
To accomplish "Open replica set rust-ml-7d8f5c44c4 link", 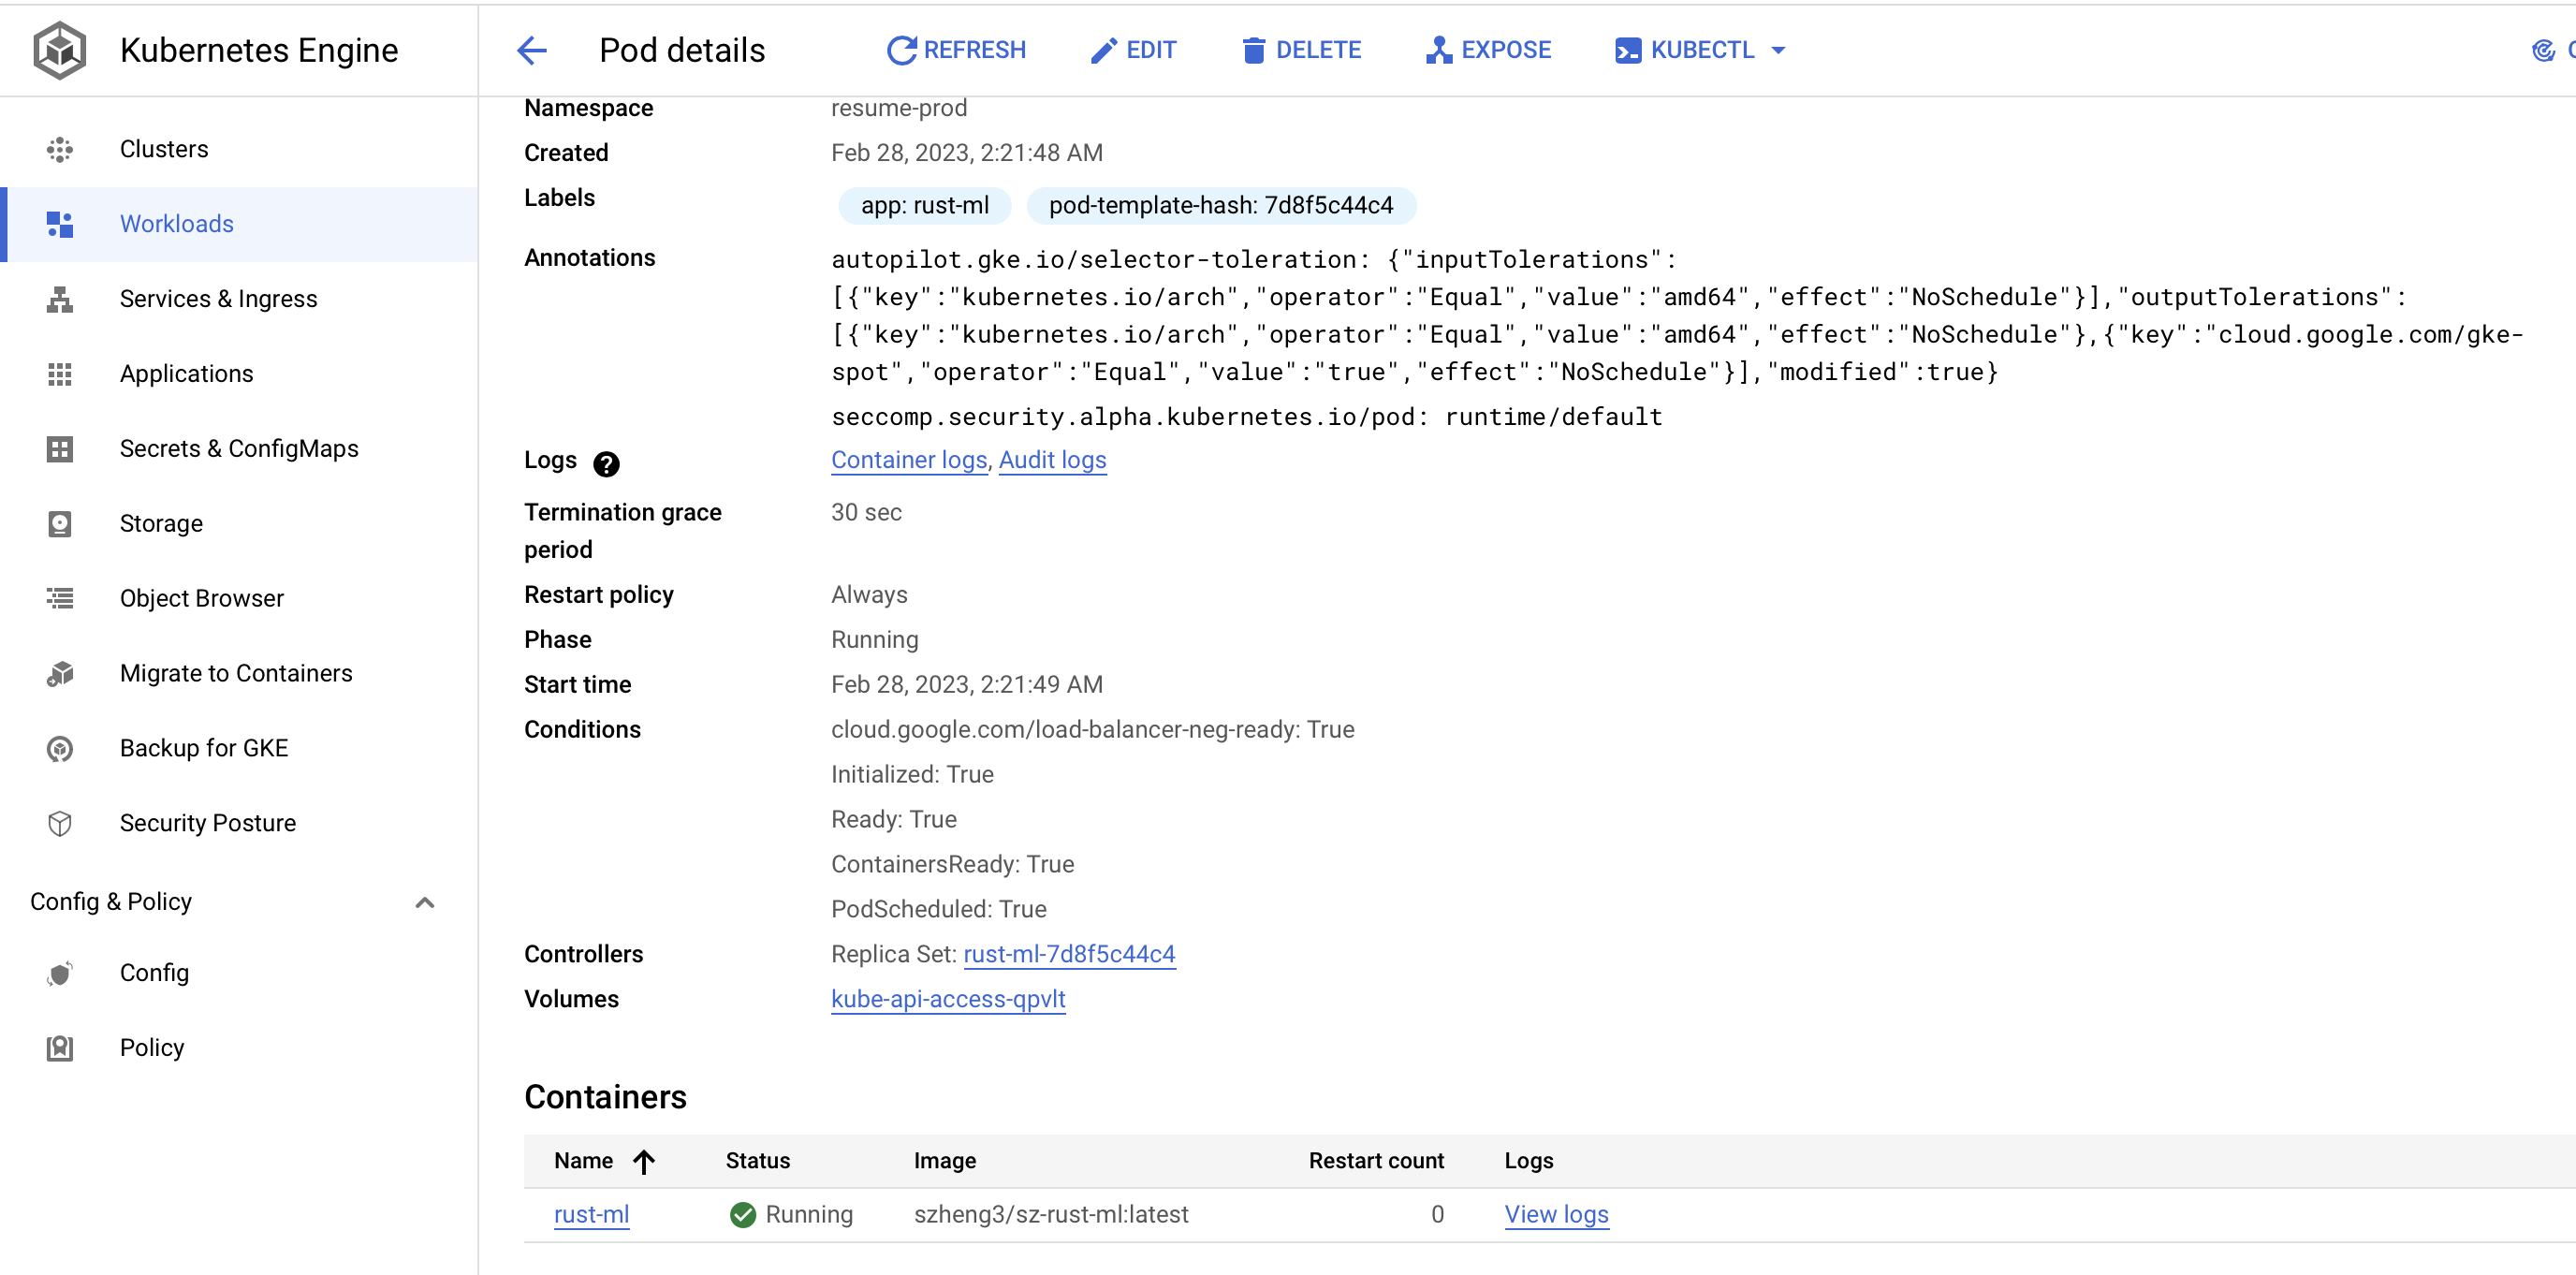I will [x=1068, y=954].
